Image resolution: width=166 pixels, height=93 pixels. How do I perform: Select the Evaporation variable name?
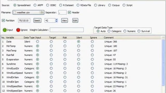tap(13, 59)
